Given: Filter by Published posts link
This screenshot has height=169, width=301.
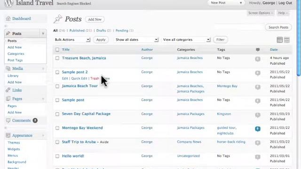Looking at the screenshot, I should pos(77,31).
